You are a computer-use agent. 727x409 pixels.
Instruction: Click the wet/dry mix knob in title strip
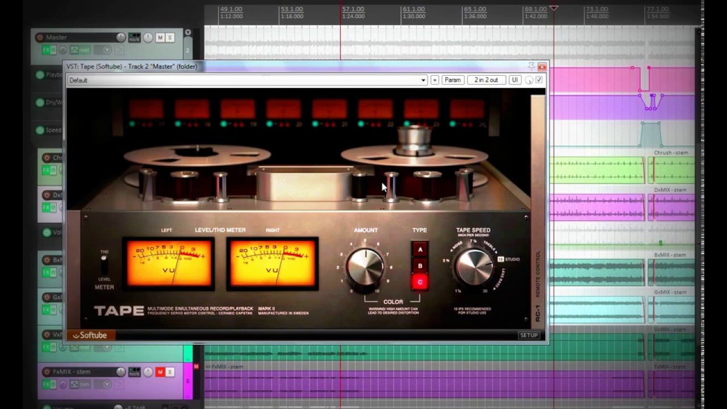(529, 80)
